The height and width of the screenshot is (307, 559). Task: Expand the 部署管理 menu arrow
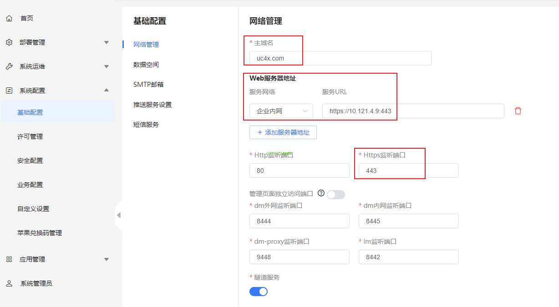click(107, 42)
